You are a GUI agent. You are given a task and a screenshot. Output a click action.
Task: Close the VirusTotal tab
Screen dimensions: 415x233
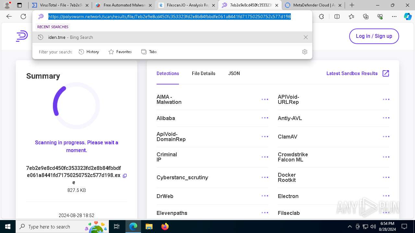point(87,5)
